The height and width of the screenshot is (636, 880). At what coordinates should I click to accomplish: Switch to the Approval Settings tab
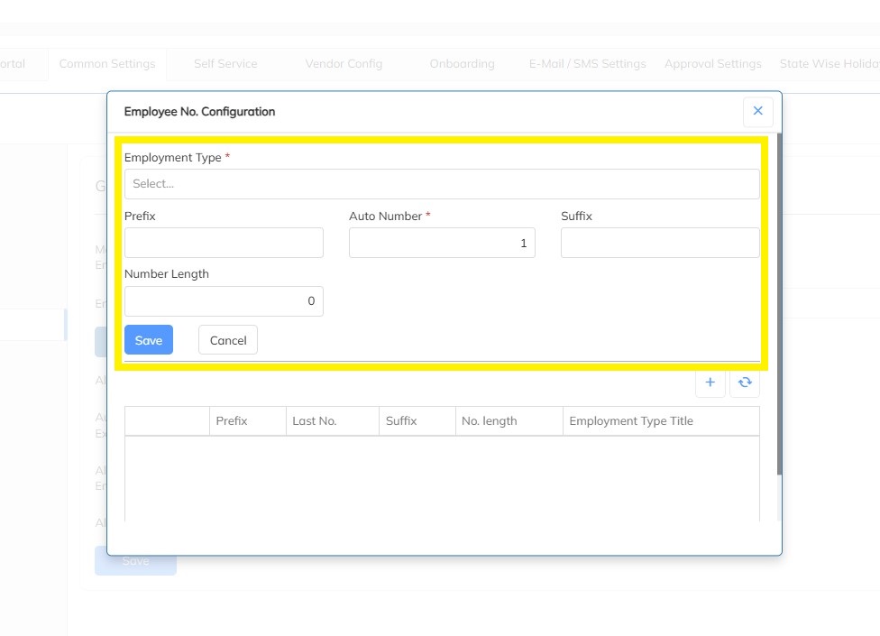tap(712, 64)
